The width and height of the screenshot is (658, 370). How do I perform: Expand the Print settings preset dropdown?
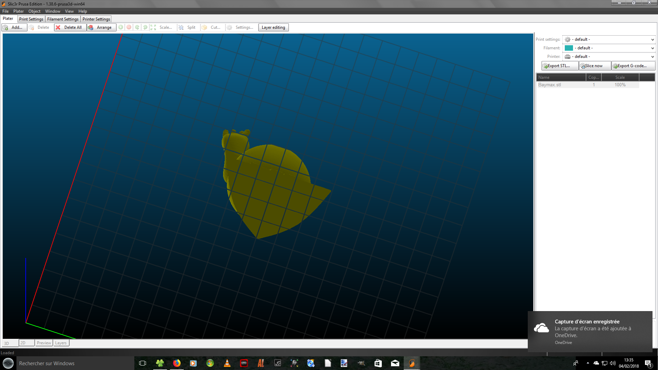pyautogui.click(x=652, y=40)
